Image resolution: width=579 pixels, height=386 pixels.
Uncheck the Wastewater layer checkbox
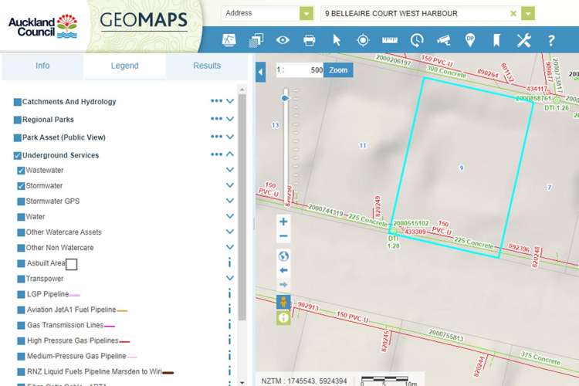tap(21, 171)
